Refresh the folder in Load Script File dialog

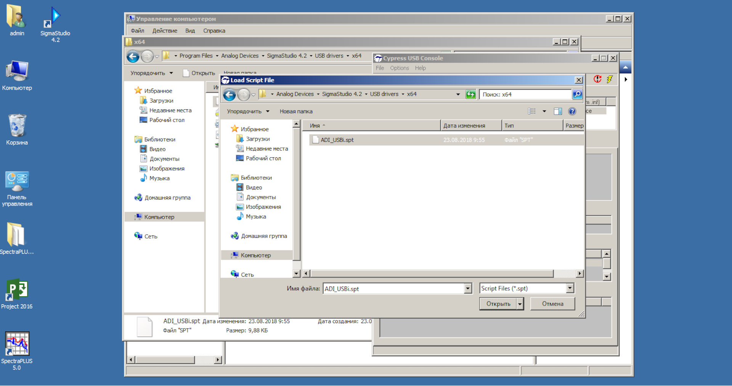pos(471,94)
